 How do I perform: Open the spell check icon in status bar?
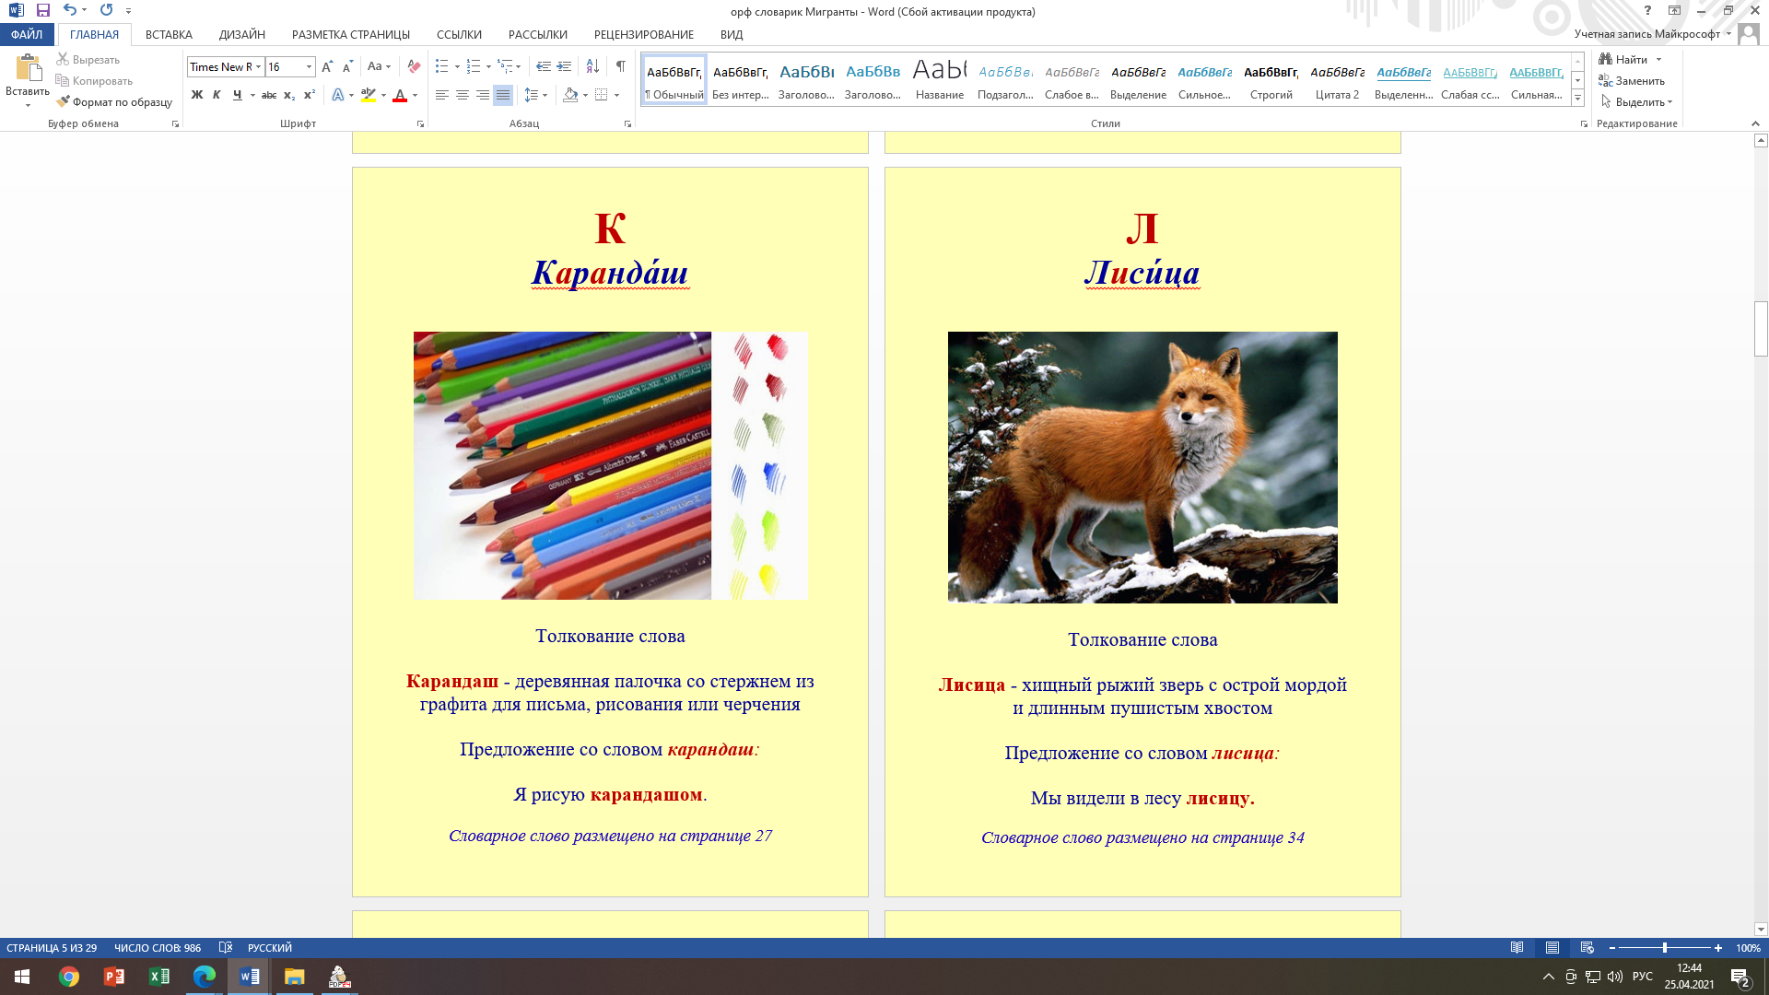coord(226,948)
